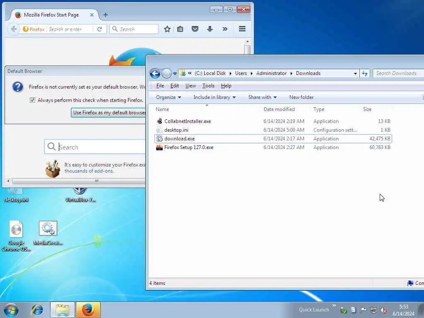Expand arrow after Local Disk breadcrumb
This screenshot has height=318, width=424.
(x=230, y=73)
